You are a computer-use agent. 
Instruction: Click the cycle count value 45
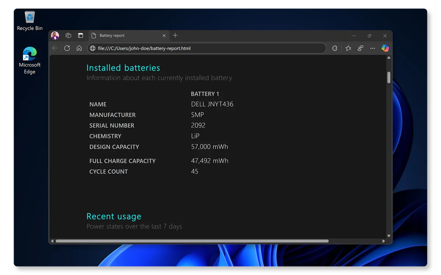tap(194, 171)
